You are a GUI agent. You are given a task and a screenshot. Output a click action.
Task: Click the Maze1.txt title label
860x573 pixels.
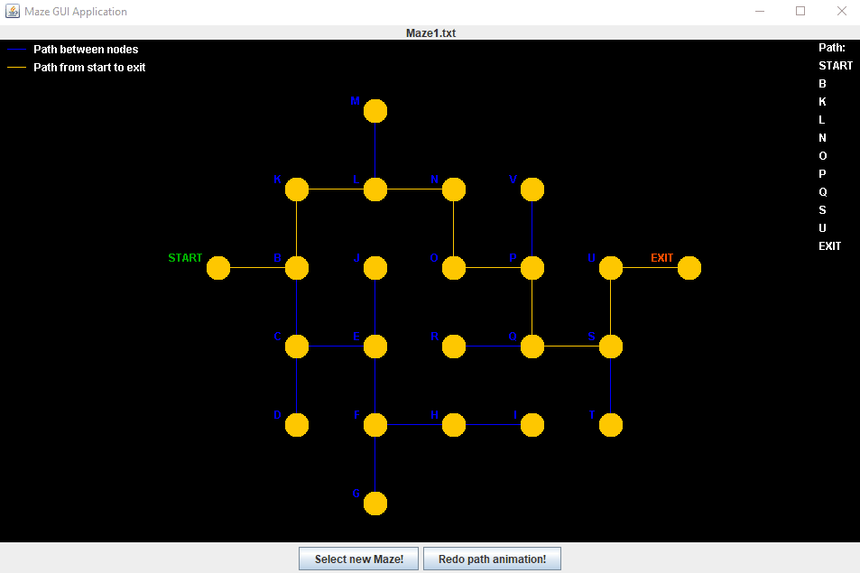click(x=430, y=33)
